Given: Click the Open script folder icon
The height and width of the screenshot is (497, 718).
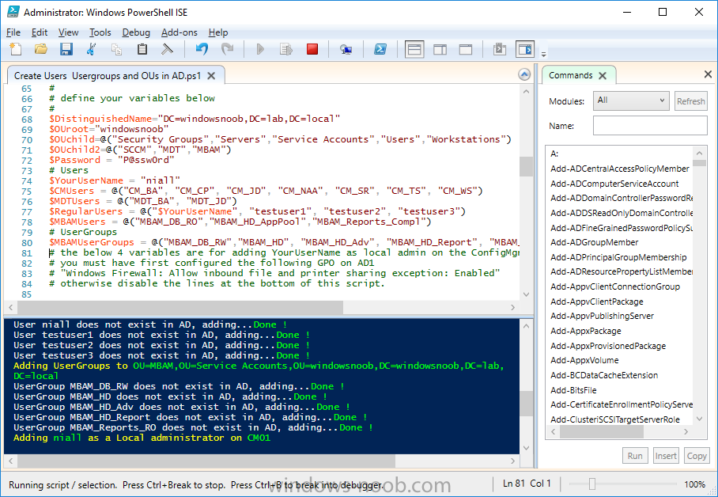Looking at the screenshot, I should [x=41, y=50].
